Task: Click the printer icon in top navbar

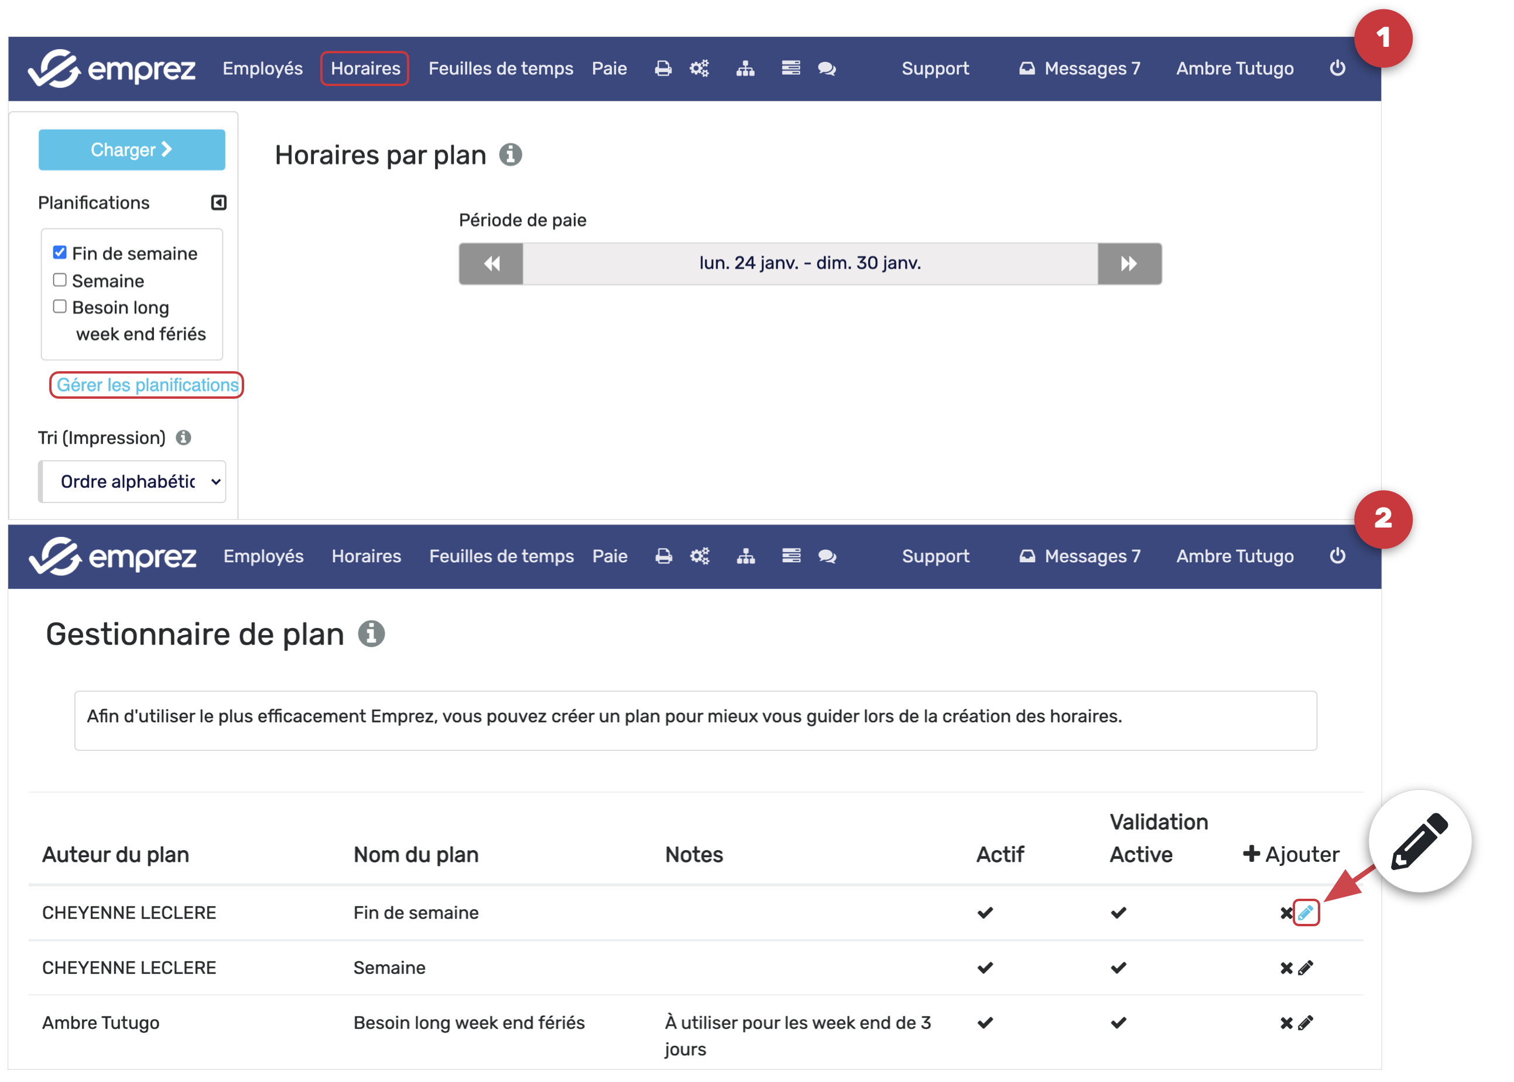Action: pos(663,69)
